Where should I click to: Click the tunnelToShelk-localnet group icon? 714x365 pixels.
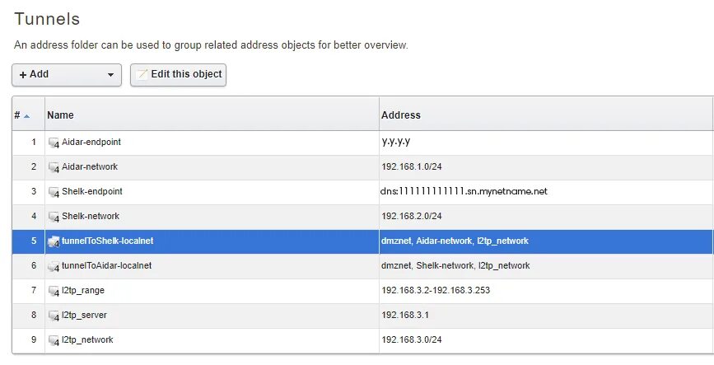click(54, 241)
